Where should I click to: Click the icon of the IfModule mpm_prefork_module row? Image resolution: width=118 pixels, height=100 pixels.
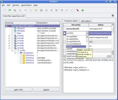[x=15, y=28]
